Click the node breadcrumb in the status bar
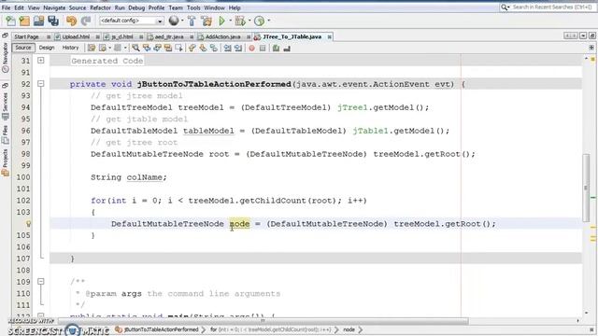 point(349,329)
